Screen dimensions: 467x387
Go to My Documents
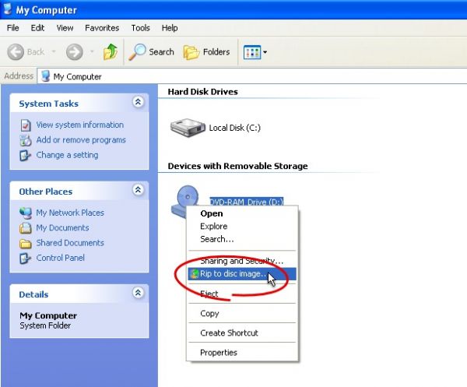point(62,228)
